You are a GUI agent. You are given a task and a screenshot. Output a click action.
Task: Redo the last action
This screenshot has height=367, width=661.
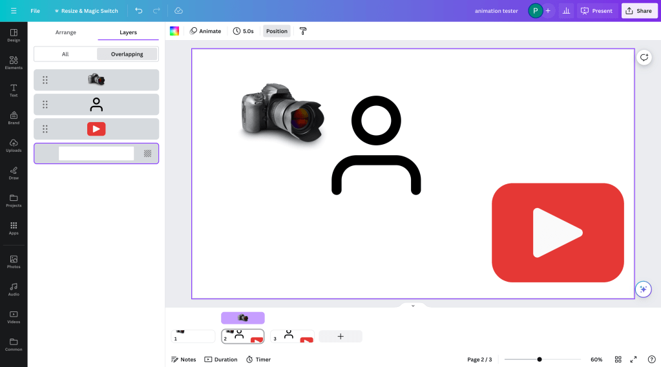click(156, 11)
